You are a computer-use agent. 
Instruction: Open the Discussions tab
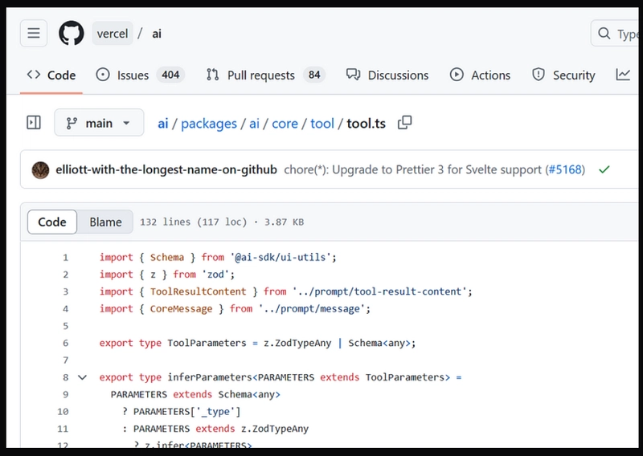coord(387,75)
